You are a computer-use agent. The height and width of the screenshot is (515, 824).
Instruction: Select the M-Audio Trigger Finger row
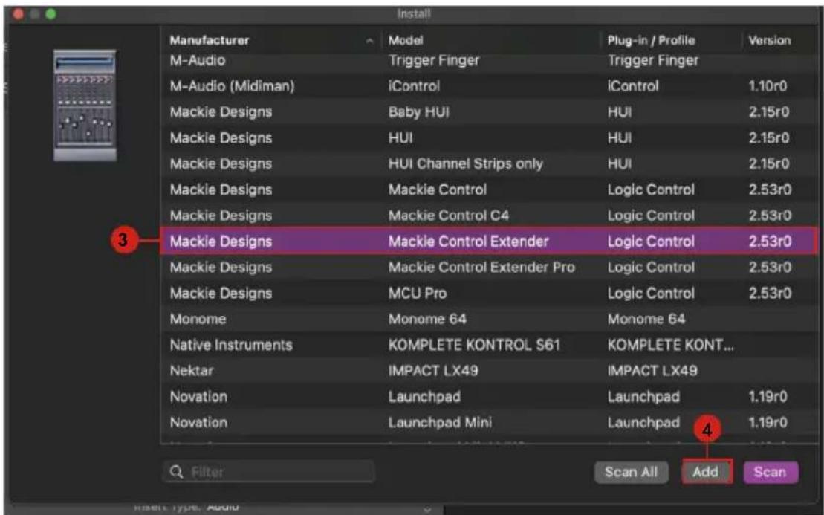[x=489, y=62]
